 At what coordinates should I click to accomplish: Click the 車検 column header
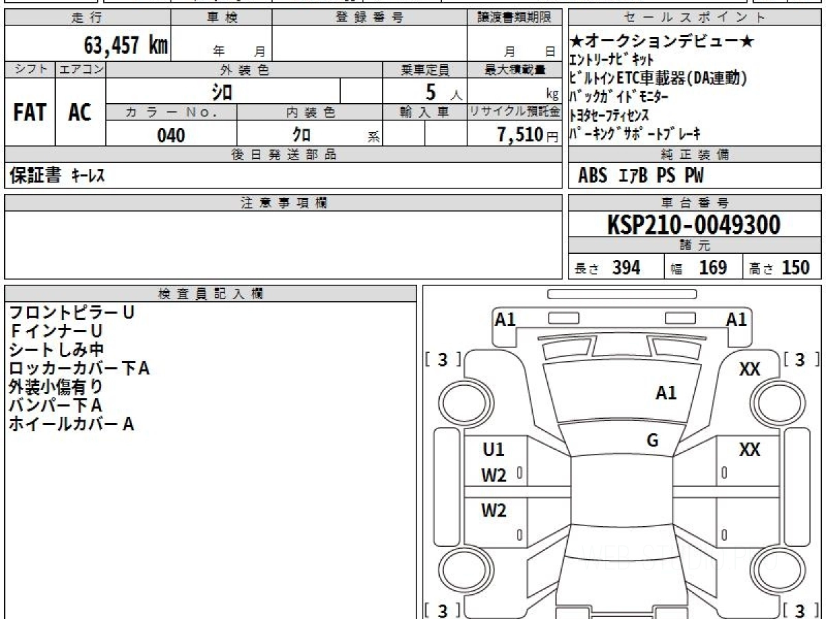click(x=222, y=18)
